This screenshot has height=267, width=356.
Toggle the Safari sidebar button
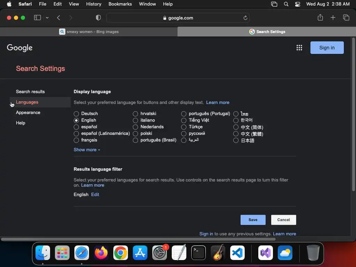coord(37,18)
